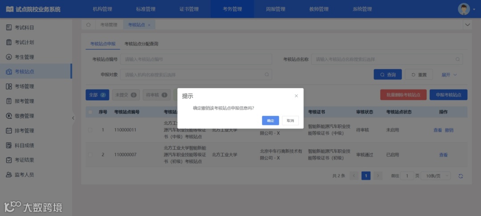The image size is (481, 216).
Task: Open the 机构管理 top menu
Action: point(102,9)
